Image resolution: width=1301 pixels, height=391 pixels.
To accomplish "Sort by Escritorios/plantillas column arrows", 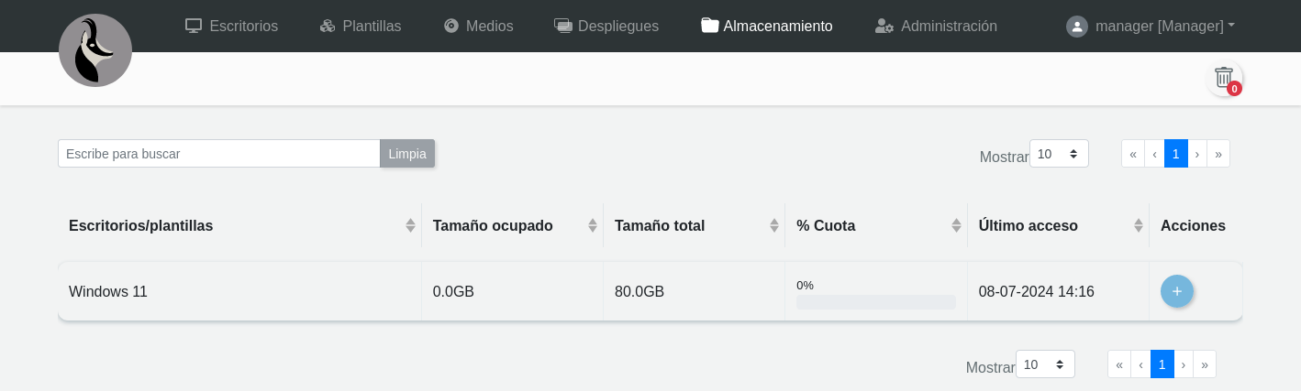I will point(410,225).
